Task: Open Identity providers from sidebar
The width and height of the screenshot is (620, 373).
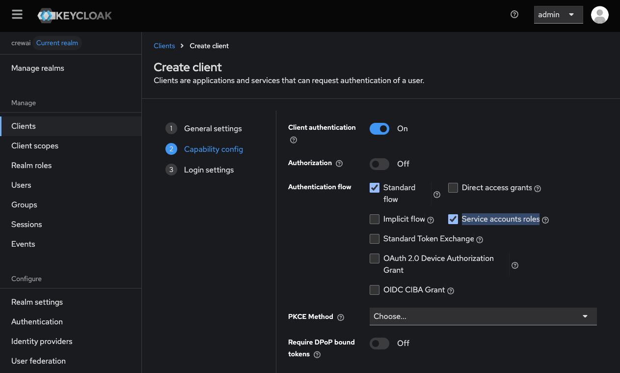Action: point(42,341)
